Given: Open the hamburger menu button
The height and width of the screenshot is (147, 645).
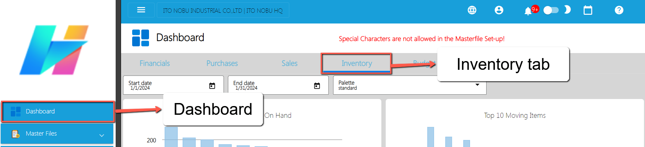Looking at the screenshot, I should [x=141, y=10].
